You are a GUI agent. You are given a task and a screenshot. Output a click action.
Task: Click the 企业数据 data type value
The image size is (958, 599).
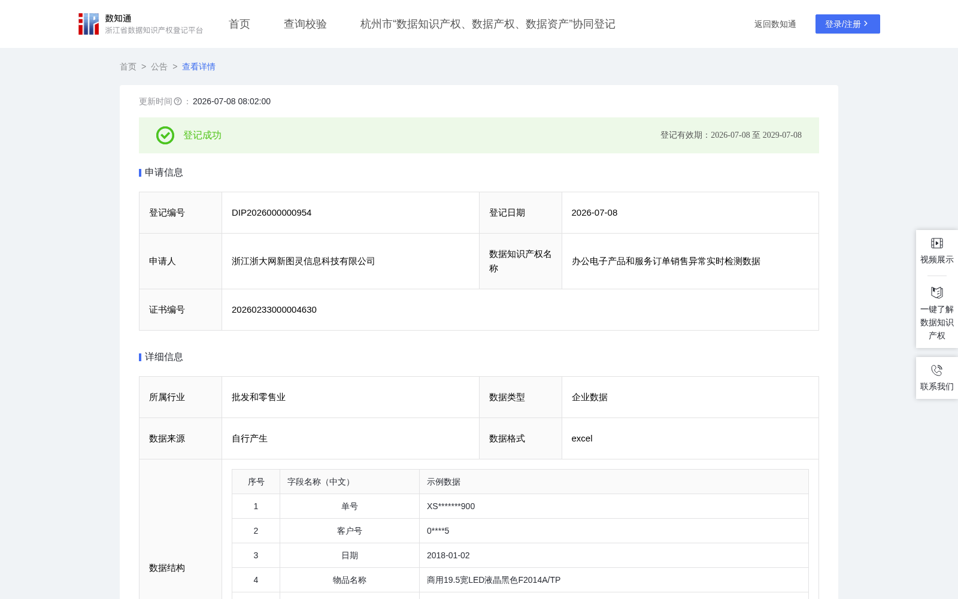point(590,397)
